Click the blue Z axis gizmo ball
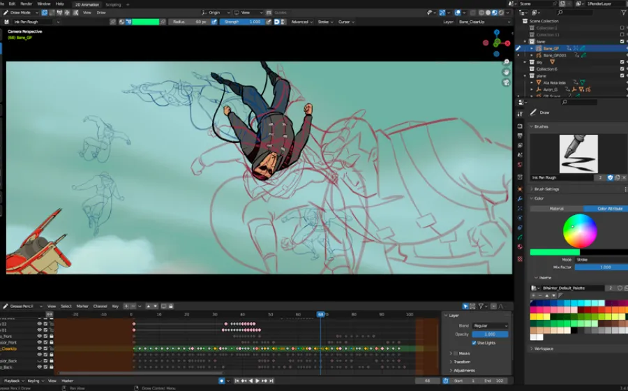 [x=497, y=32]
